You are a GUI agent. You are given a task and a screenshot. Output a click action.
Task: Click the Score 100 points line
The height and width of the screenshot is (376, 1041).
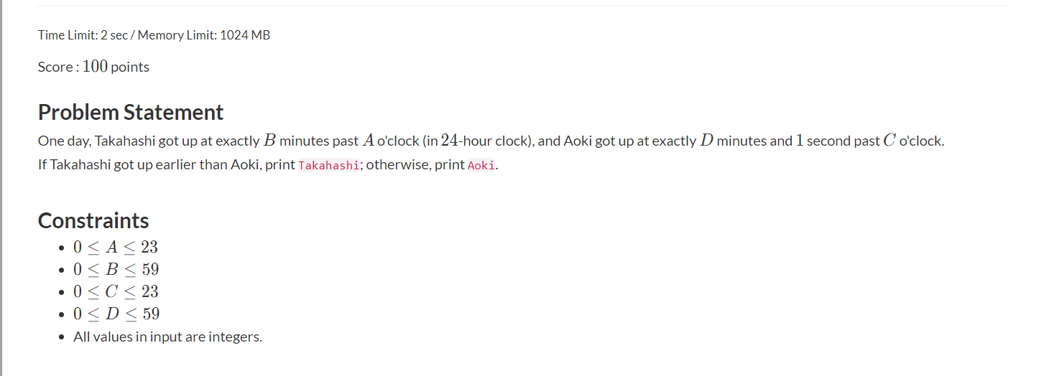[x=93, y=67]
